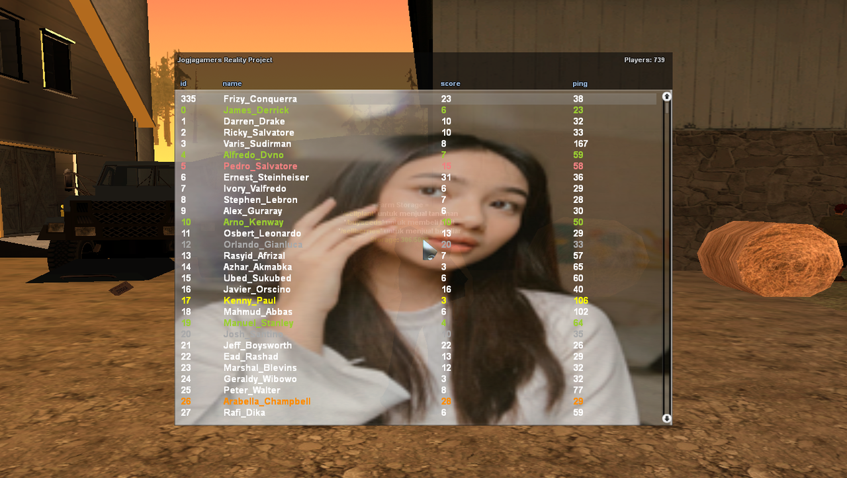The image size is (847, 478).
Task: Click on Alfredo_Dvno's name
Action: [x=253, y=155]
